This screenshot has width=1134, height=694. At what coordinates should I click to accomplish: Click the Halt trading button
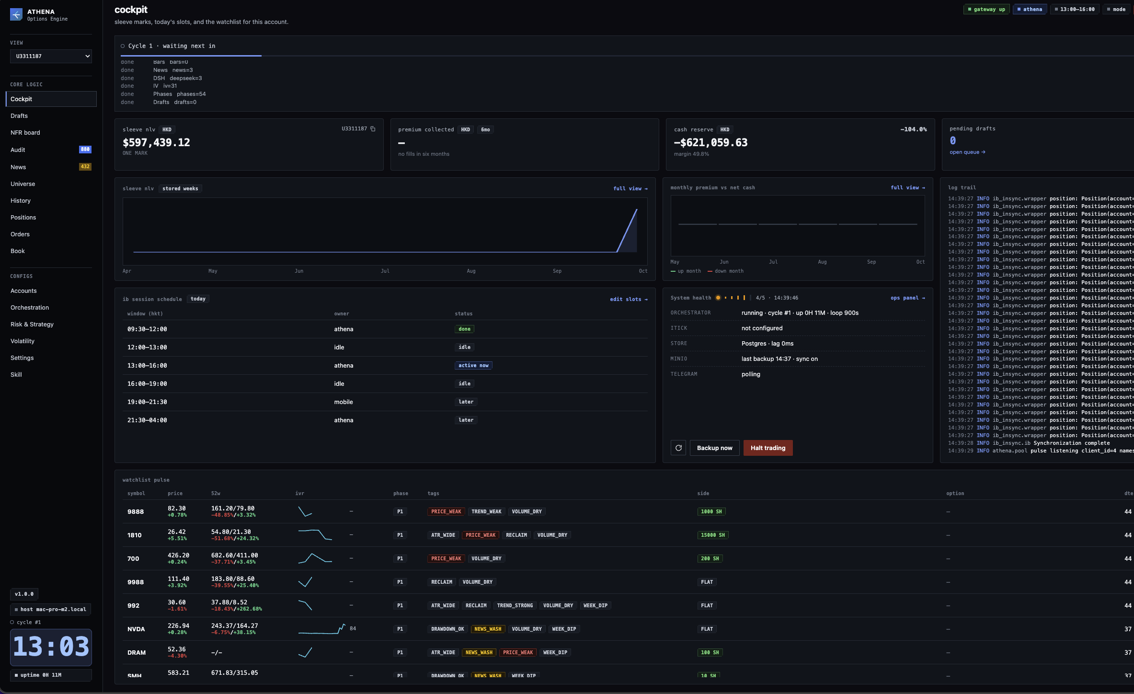tap(767, 448)
